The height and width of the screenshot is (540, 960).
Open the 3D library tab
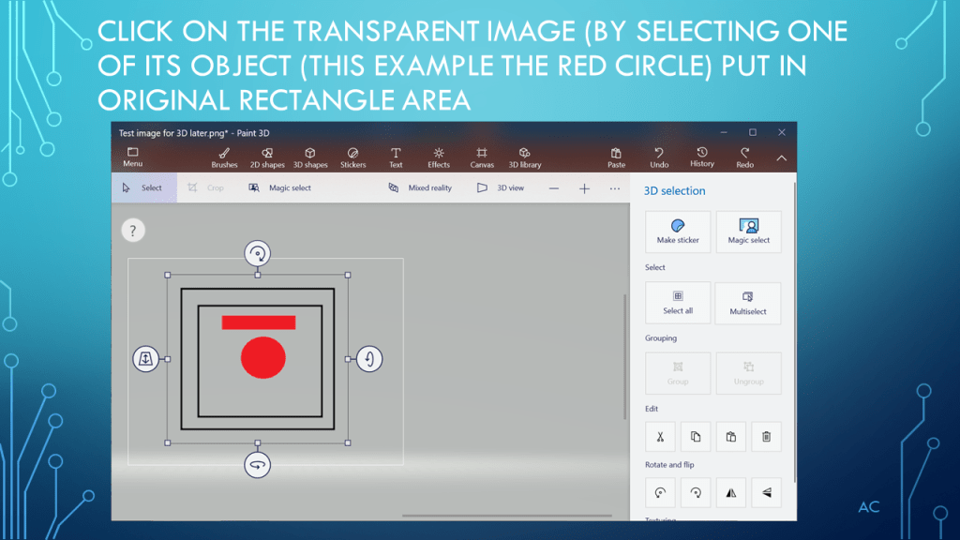pos(525,157)
